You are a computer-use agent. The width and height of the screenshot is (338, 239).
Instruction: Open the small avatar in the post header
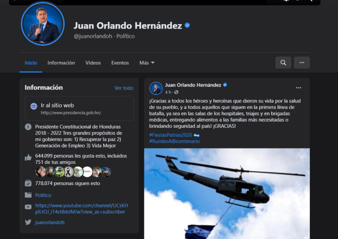(156, 88)
